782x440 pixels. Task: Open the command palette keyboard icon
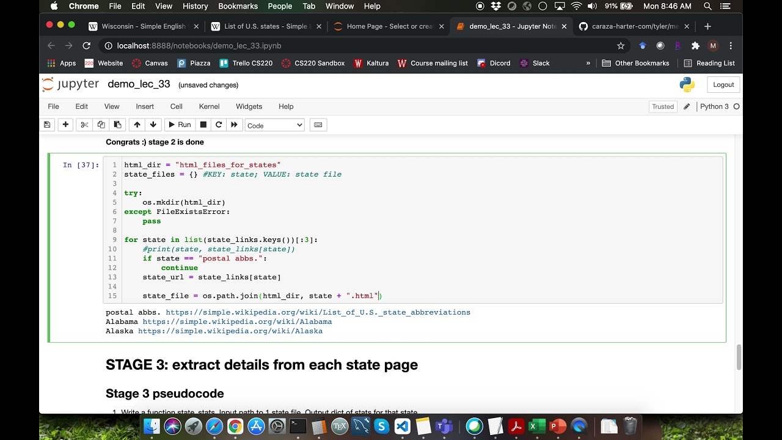318,125
